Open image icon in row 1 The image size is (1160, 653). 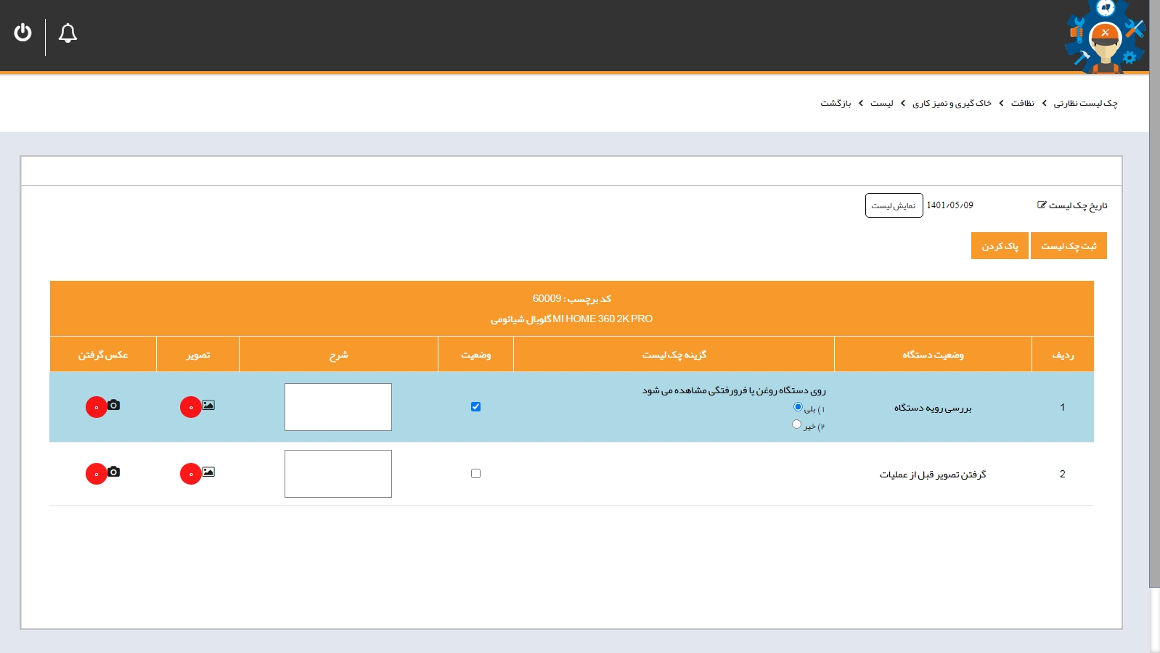point(208,405)
